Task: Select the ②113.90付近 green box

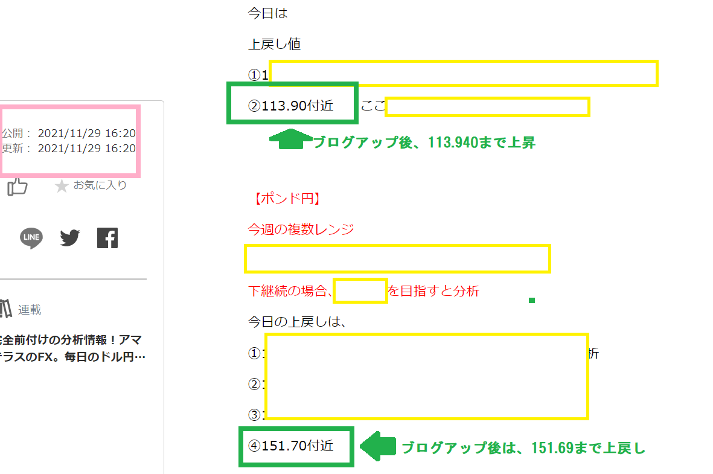Action: 292,104
